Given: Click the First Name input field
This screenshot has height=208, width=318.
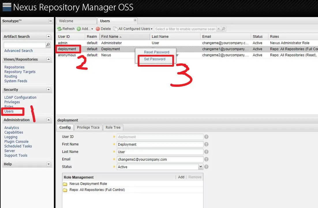Looking at the screenshot, I should (x=160, y=144).
